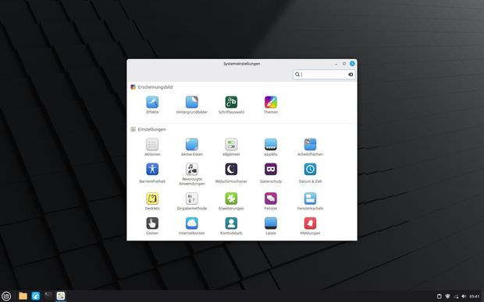Click the Erscheinungsbild section heading
484x302 pixels.
click(x=155, y=87)
